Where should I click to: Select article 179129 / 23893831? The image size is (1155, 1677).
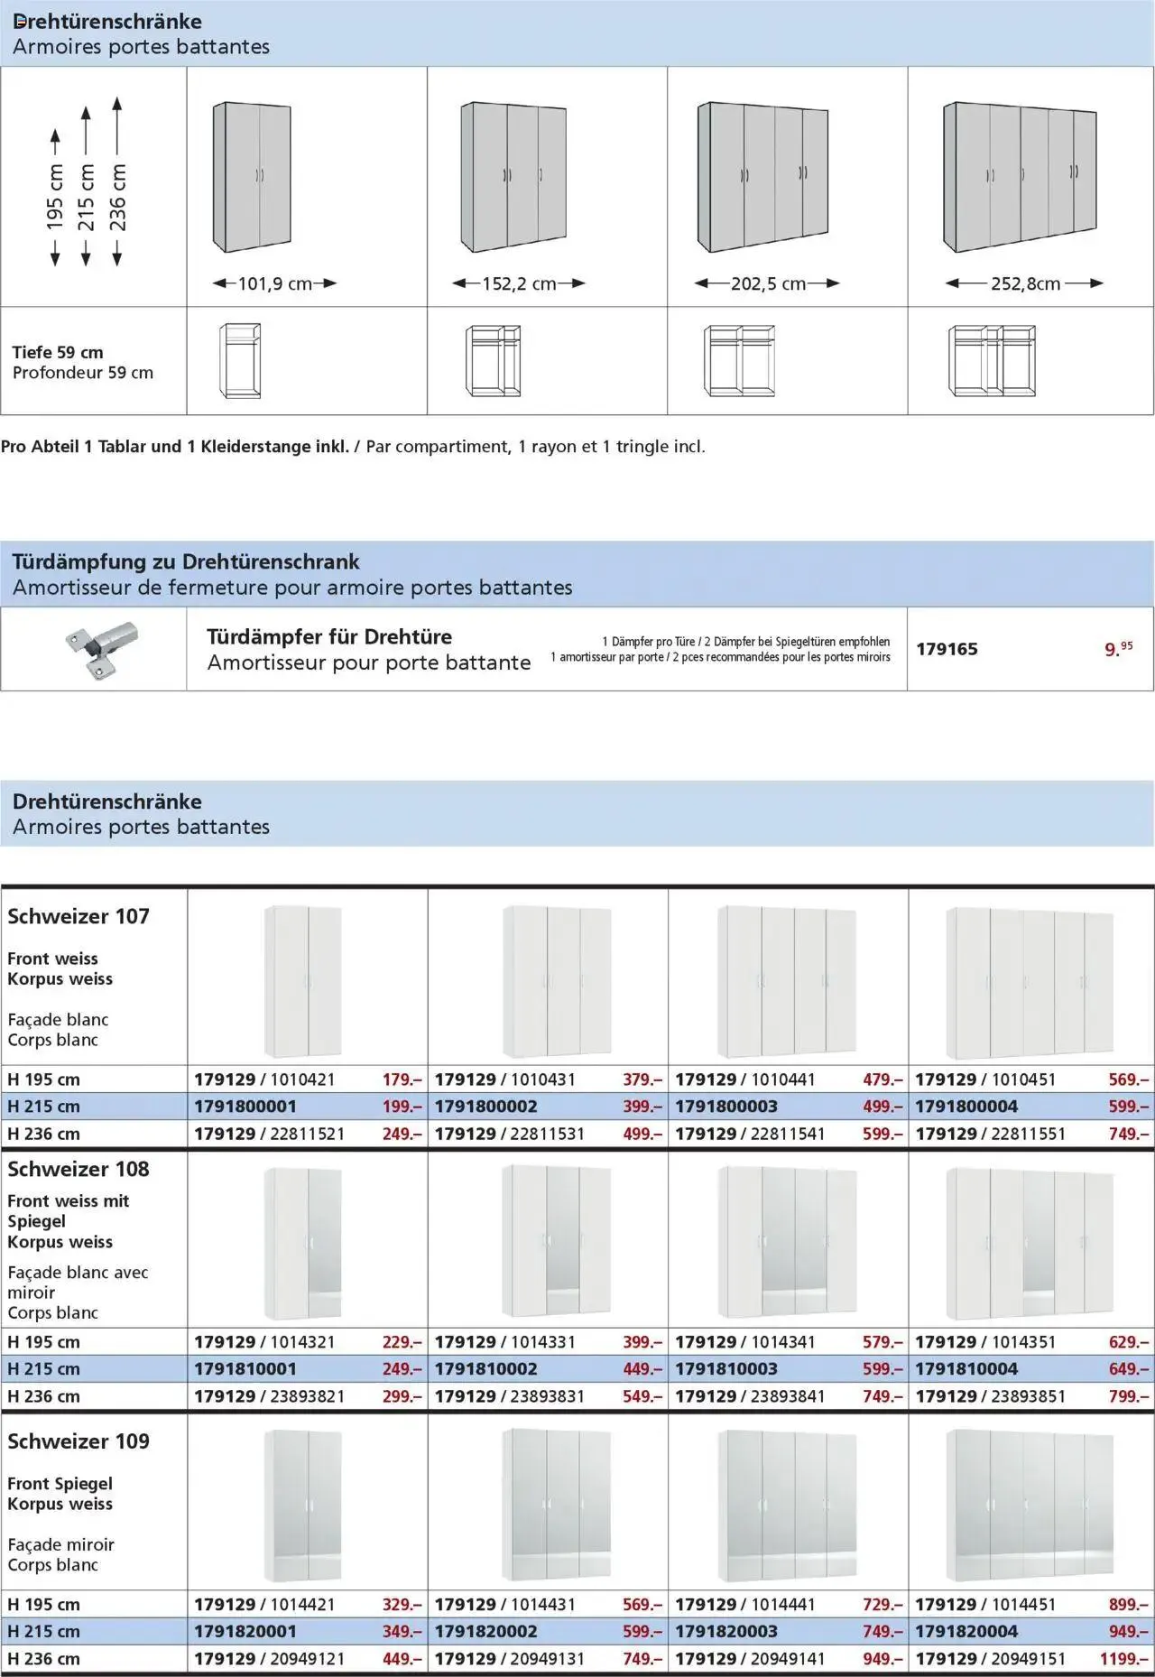click(510, 1396)
